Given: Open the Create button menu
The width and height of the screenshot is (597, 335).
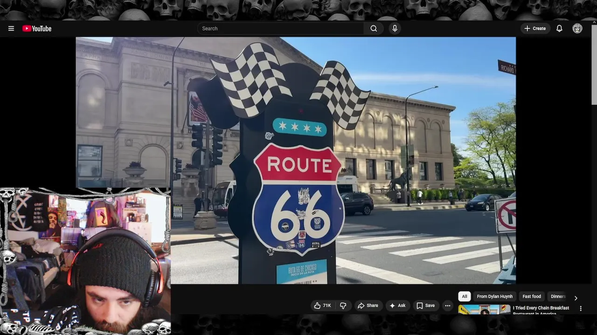Looking at the screenshot, I should pos(535,28).
